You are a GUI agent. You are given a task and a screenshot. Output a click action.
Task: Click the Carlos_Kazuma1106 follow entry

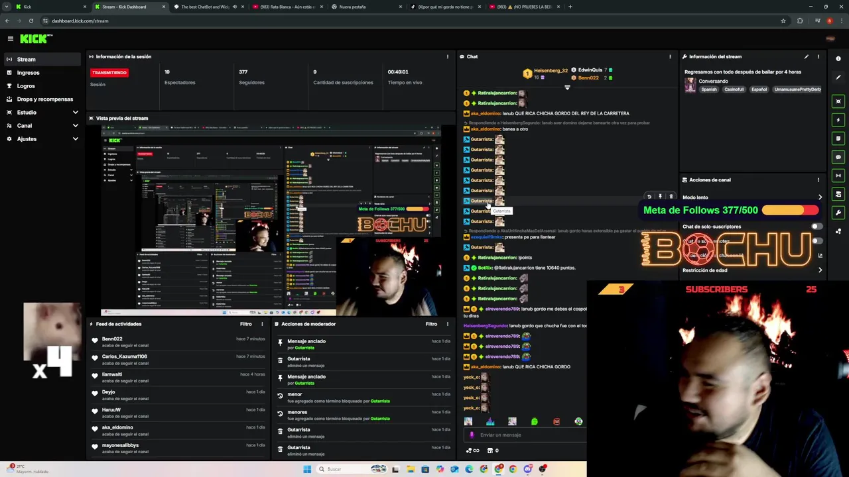(178, 360)
